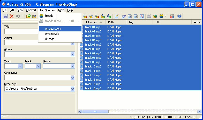Select the file Track 01.mp3

click(x=93, y=27)
